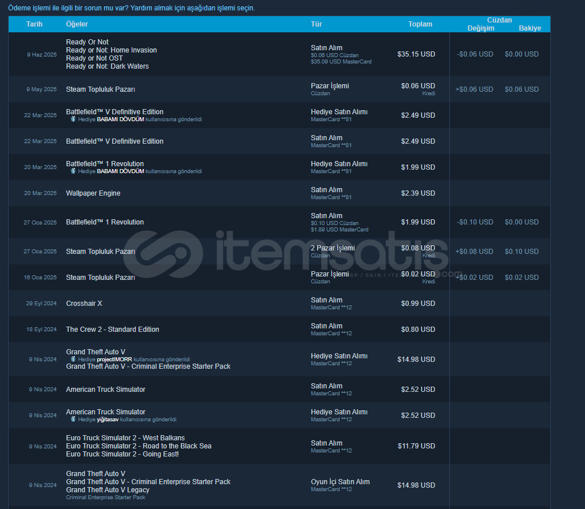This screenshot has width=585, height=509.
Task: Click the +$0.08 USD wallet change
Action: point(474,252)
